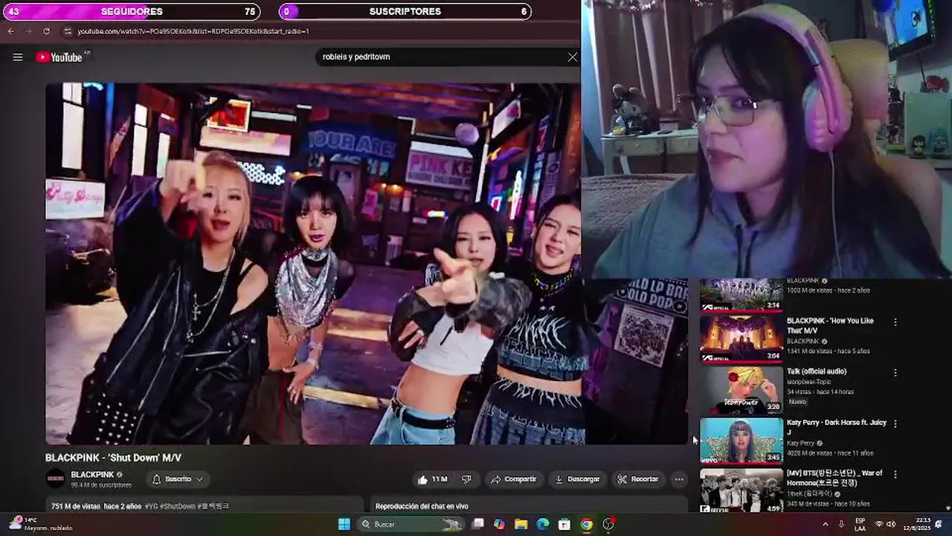Click '98.4 M de suscriptores' text
This screenshot has height=536, width=952.
click(x=101, y=485)
